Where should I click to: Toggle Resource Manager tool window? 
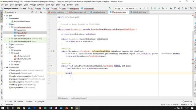2,32
